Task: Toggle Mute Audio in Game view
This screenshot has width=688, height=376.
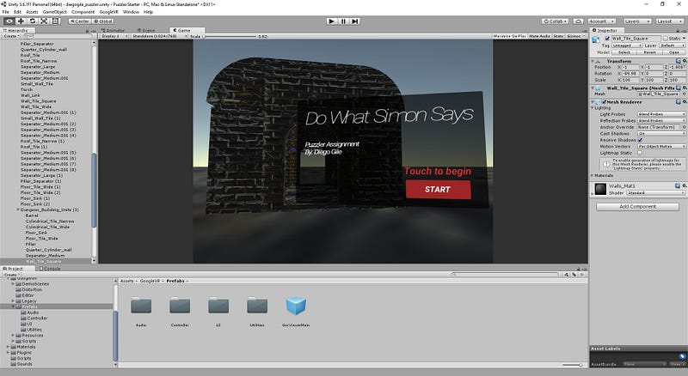Action: (539, 36)
